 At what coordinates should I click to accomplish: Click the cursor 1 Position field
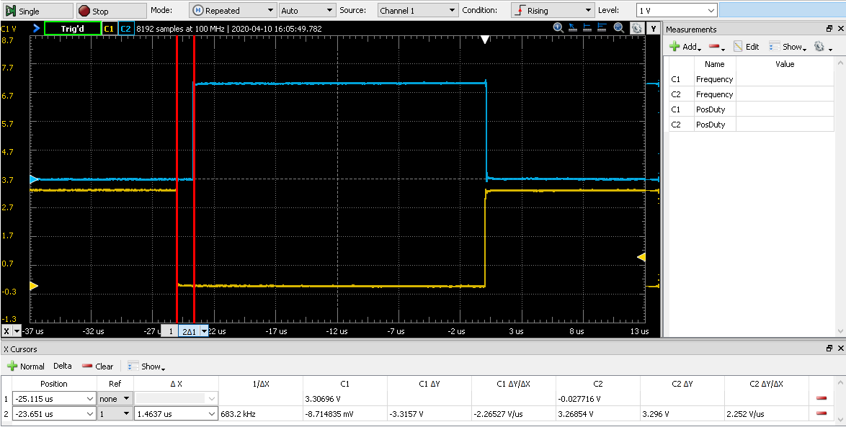tap(54, 399)
